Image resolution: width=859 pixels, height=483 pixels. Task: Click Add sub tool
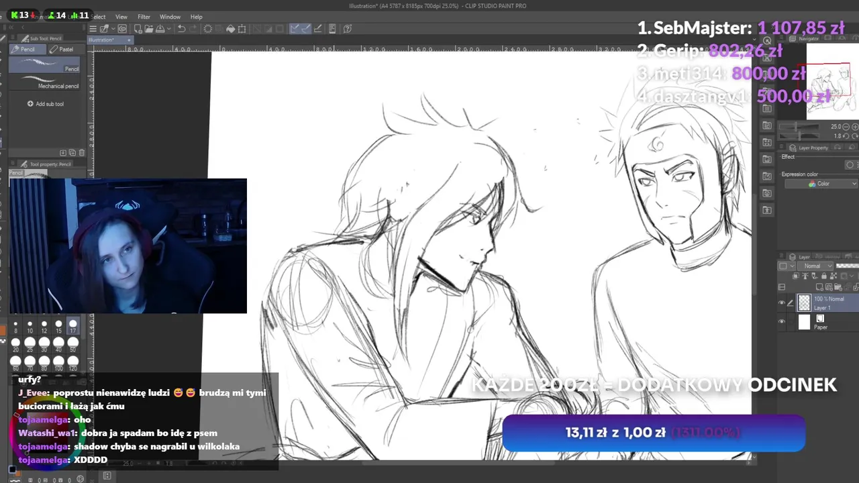tap(45, 104)
